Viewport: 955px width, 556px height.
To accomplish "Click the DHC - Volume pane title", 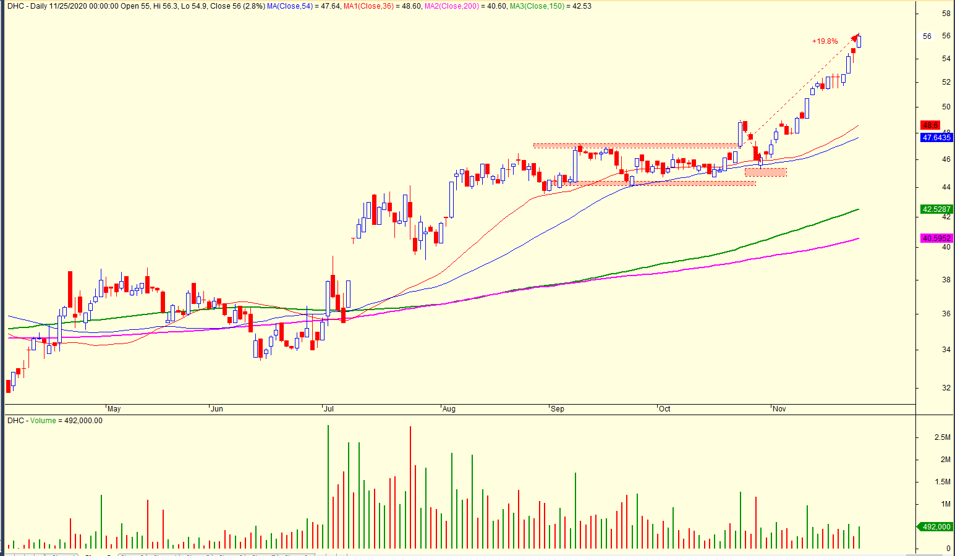I will click(55, 421).
